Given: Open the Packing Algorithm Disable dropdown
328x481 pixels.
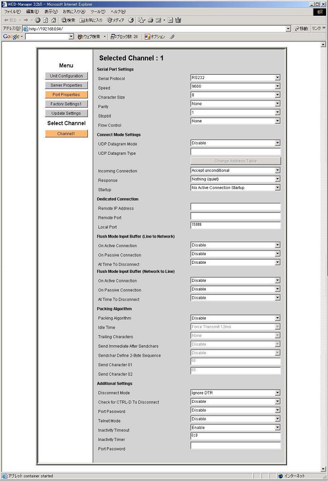Looking at the screenshot, I should 235,318.
